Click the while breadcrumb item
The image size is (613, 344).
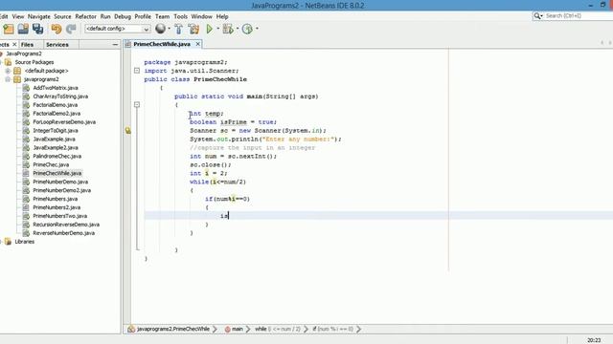278,329
